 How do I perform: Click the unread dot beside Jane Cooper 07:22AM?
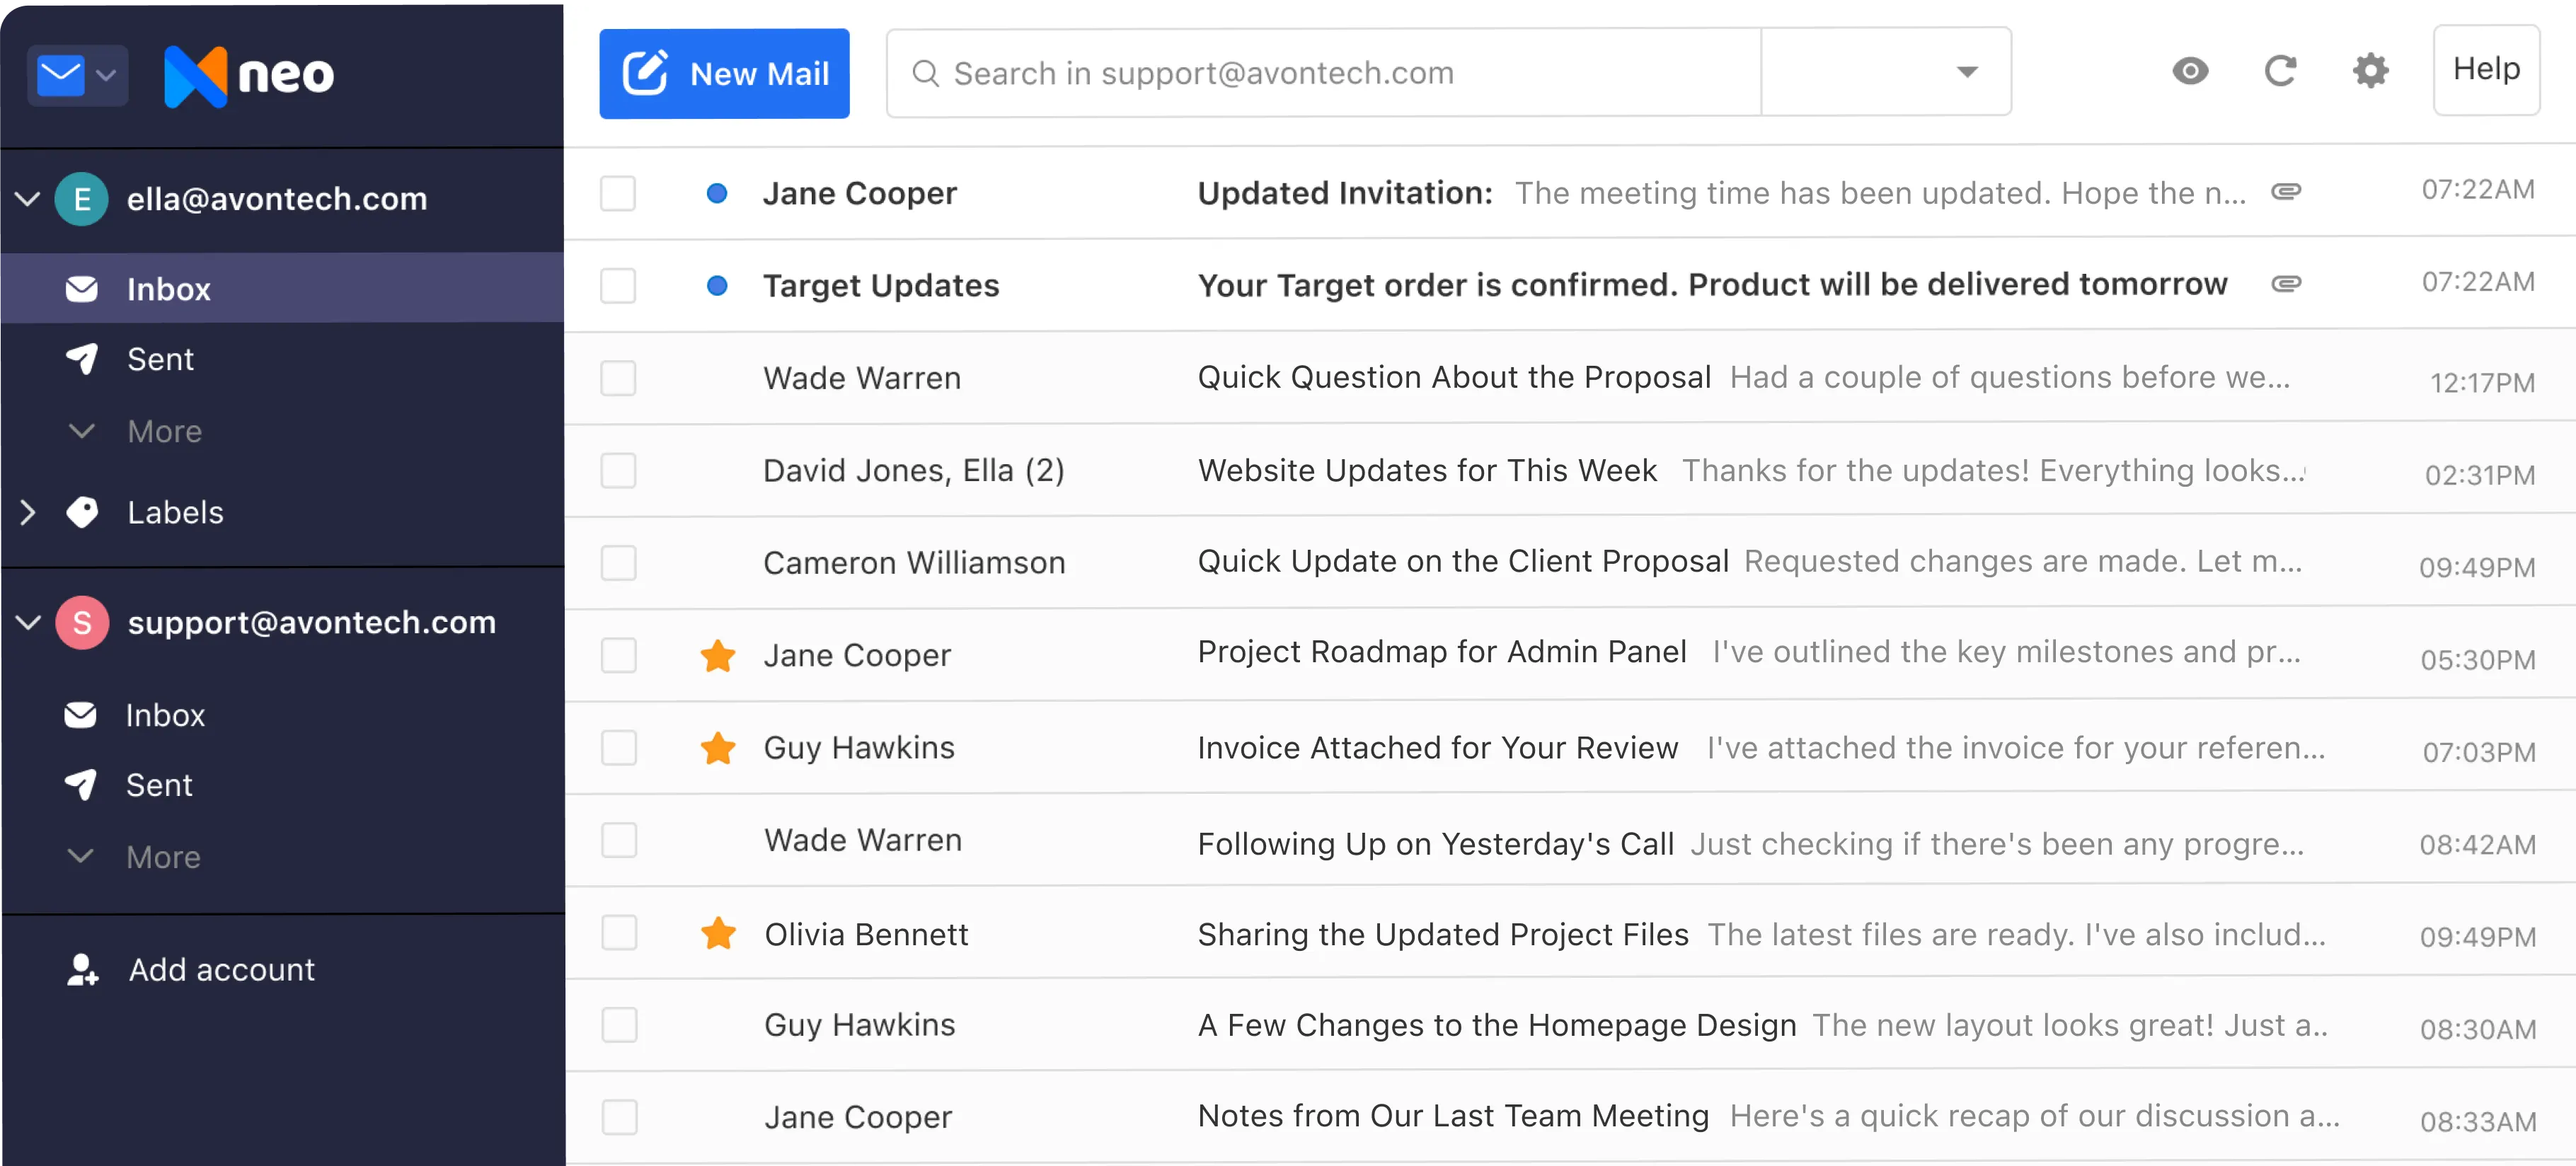click(x=717, y=193)
